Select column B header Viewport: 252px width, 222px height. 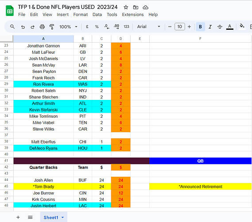tap(83, 39)
